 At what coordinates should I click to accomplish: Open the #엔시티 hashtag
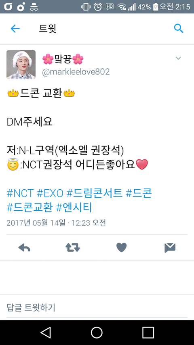point(74,207)
